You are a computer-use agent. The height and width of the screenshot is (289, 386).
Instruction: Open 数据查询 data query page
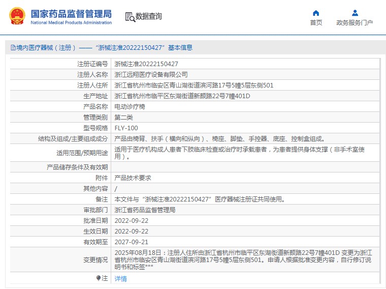click(x=149, y=16)
